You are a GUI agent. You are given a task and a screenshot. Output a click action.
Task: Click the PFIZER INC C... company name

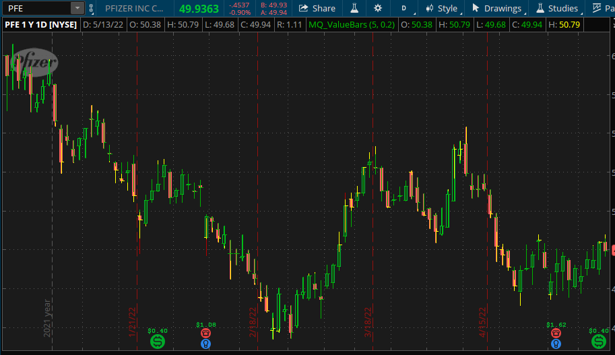tap(134, 8)
